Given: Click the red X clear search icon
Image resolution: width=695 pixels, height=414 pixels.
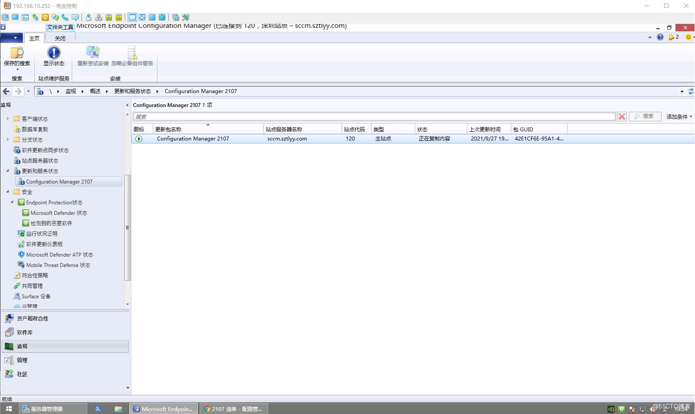Looking at the screenshot, I should 622,117.
